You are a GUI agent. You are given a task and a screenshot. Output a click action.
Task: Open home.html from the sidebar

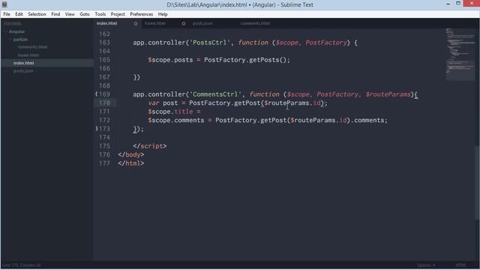pos(28,55)
